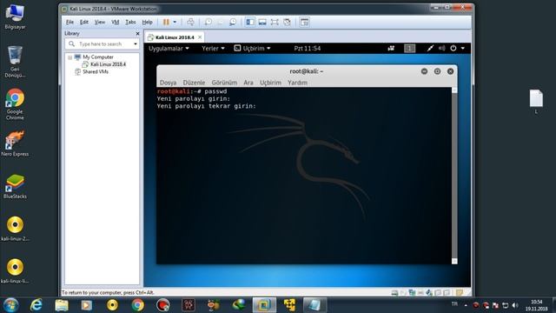Image resolution: width=556 pixels, height=313 pixels.
Task: Open Ara menu in the terminal
Action: [248, 83]
